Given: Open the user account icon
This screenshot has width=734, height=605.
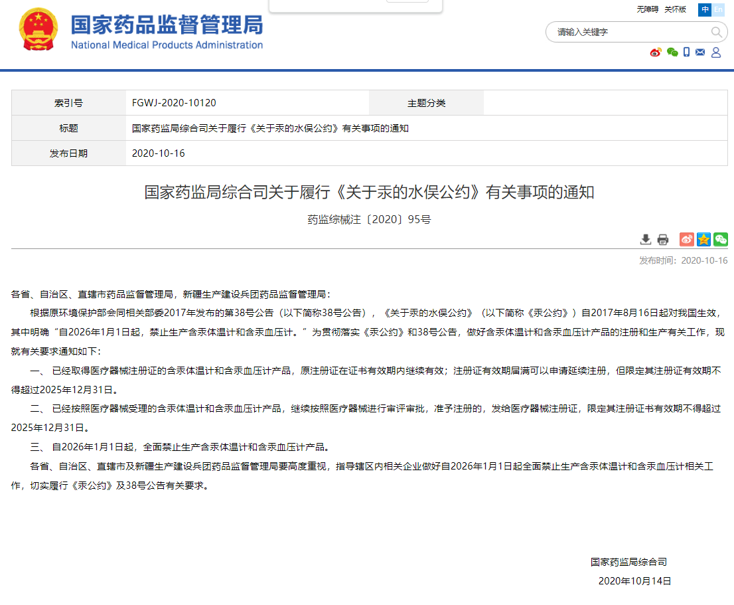Looking at the screenshot, I should (716, 52).
